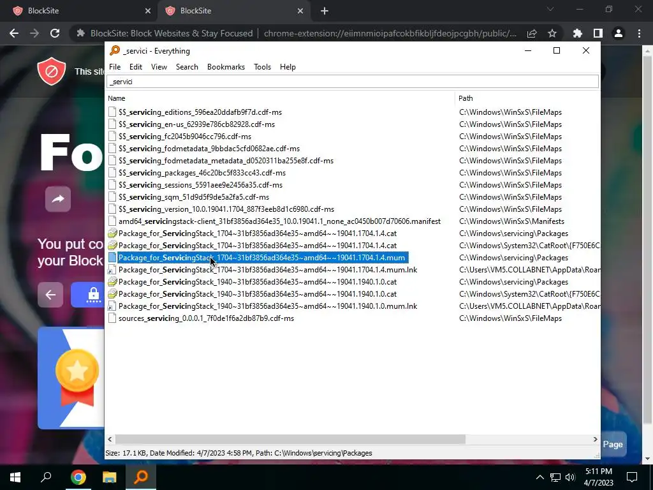Image resolution: width=653 pixels, height=490 pixels.
Task: Sort results by the Name column header
Action: 116,98
